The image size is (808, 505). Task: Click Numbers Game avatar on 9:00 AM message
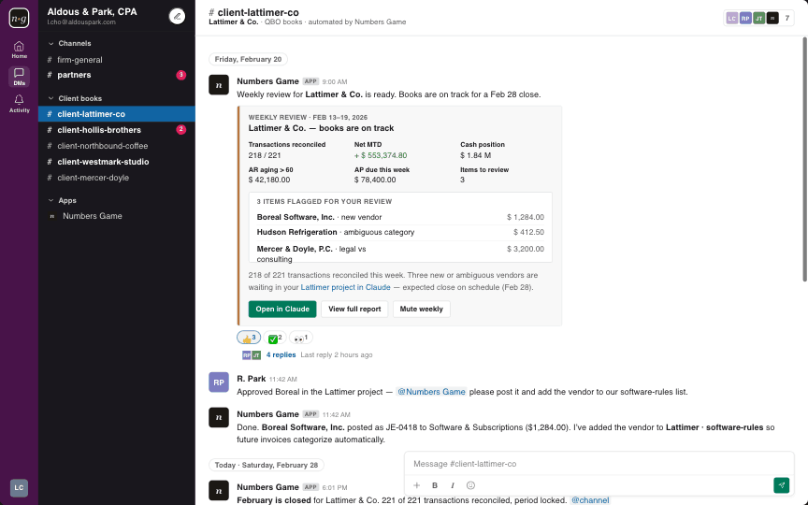219,85
